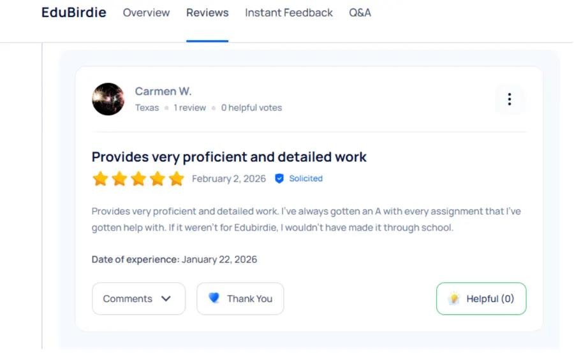Open the Instant Feedback tab
This screenshot has width=574, height=353.
coord(289,13)
